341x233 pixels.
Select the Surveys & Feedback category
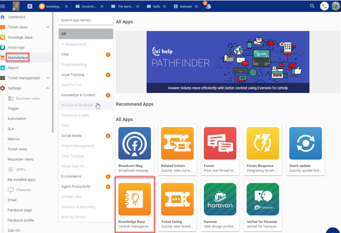click(86, 105)
